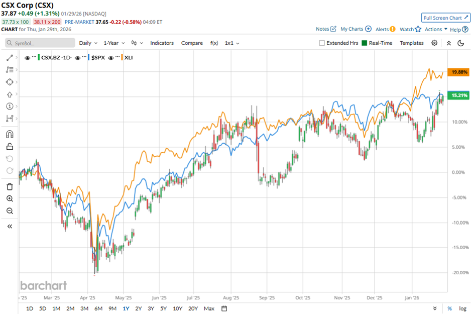Image resolution: width=472 pixels, height=314 pixels.
Task: Click the orange 19.88% price label
Action: (x=459, y=72)
